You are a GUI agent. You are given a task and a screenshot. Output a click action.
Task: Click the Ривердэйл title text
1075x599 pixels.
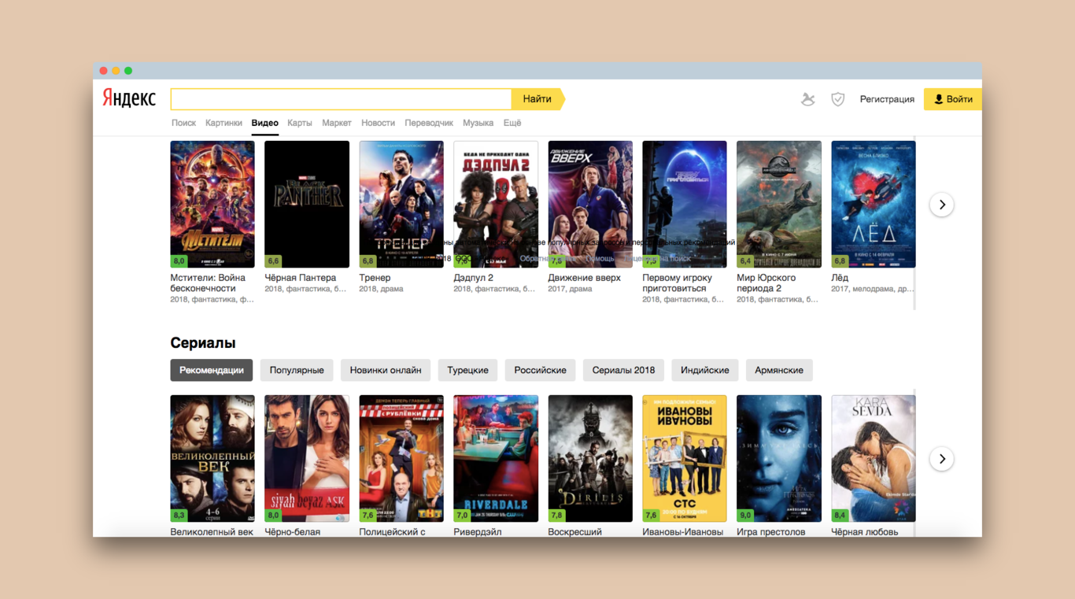coord(479,531)
